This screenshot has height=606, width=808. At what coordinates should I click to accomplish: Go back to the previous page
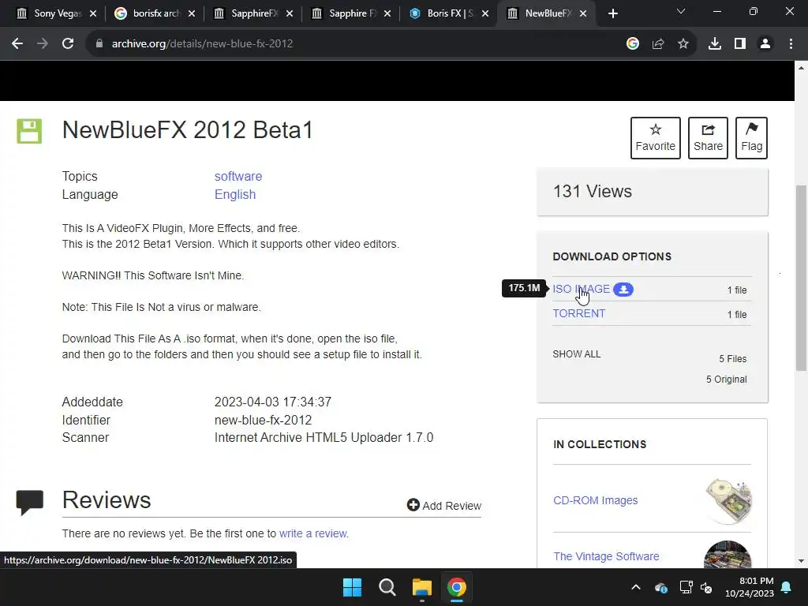point(17,44)
